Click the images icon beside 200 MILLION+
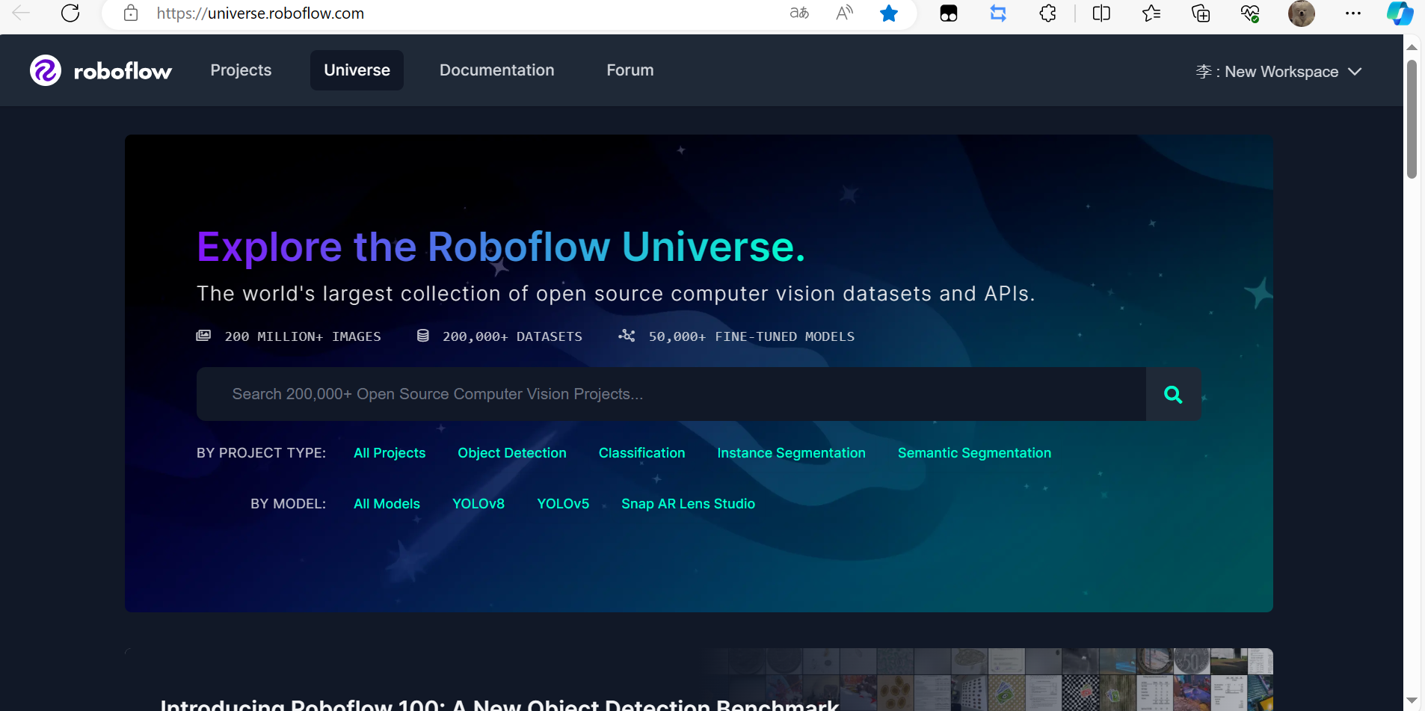 point(203,336)
